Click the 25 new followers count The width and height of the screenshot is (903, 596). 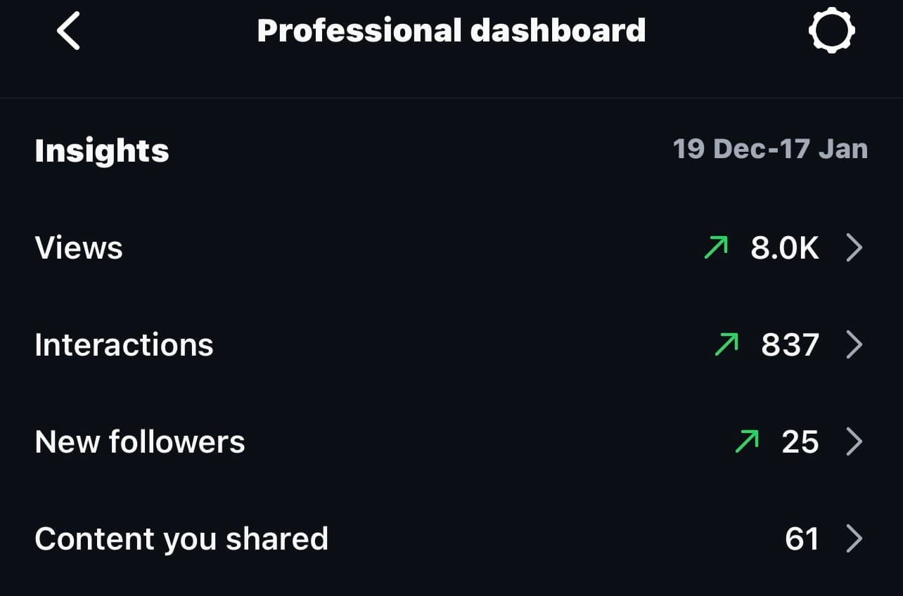pos(800,442)
